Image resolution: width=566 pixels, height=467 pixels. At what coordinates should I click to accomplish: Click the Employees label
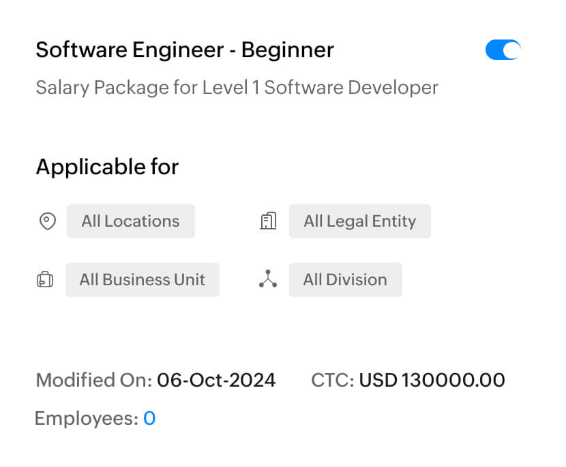point(86,419)
